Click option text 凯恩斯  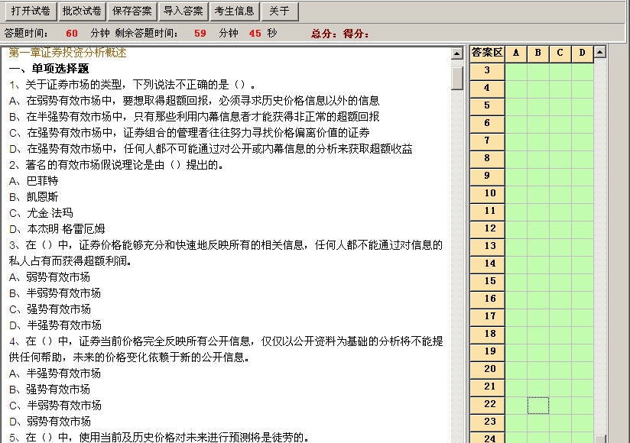[42, 197]
